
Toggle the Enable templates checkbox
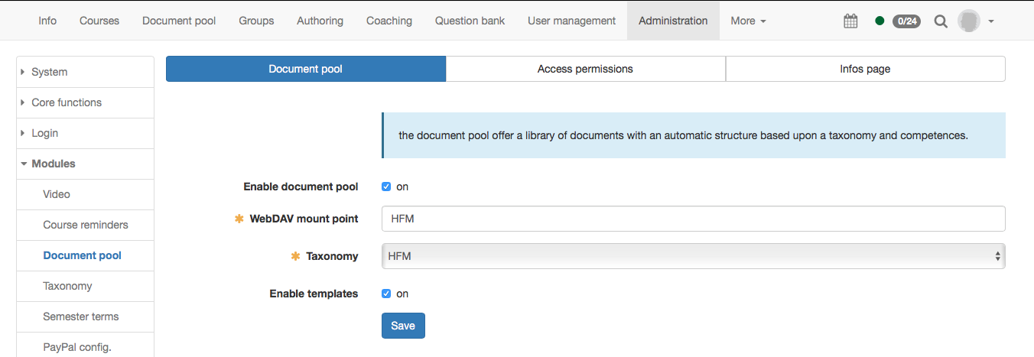(386, 294)
